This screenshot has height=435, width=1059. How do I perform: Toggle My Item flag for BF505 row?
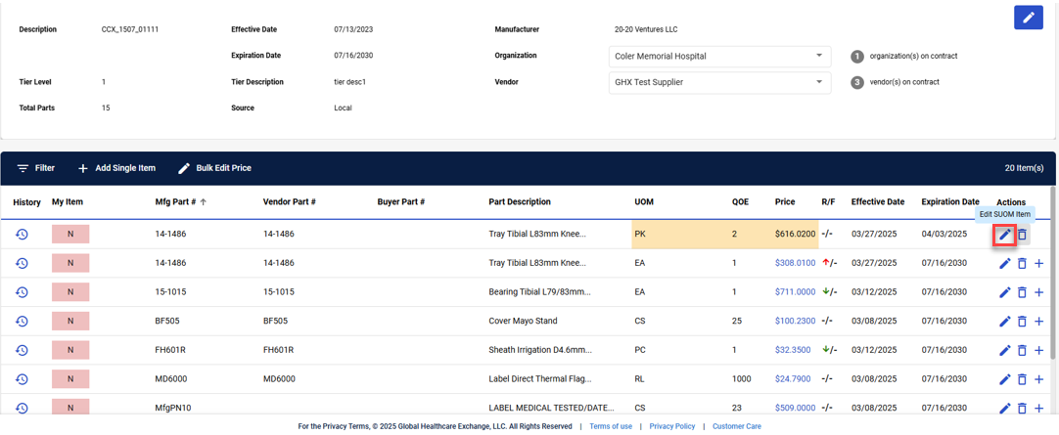pyautogui.click(x=70, y=322)
